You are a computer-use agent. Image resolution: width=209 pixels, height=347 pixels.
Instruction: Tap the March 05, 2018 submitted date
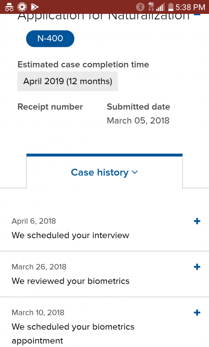(x=138, y=121)
